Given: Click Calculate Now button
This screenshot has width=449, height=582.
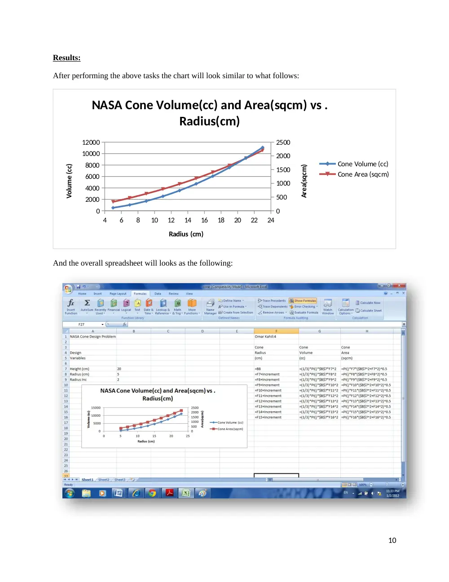Looking at the screenshot, I should click(x=368, y=303).
